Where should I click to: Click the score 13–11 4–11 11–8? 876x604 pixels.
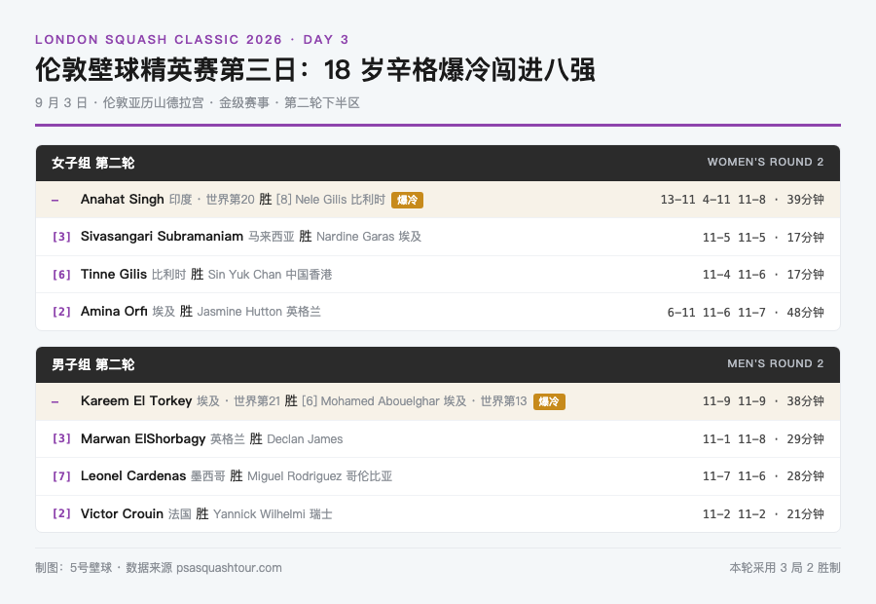(x=712, y=200)
